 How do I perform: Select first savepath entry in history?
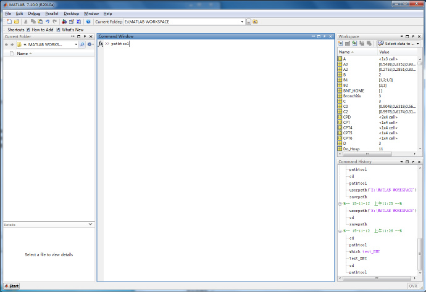[358, 197]
